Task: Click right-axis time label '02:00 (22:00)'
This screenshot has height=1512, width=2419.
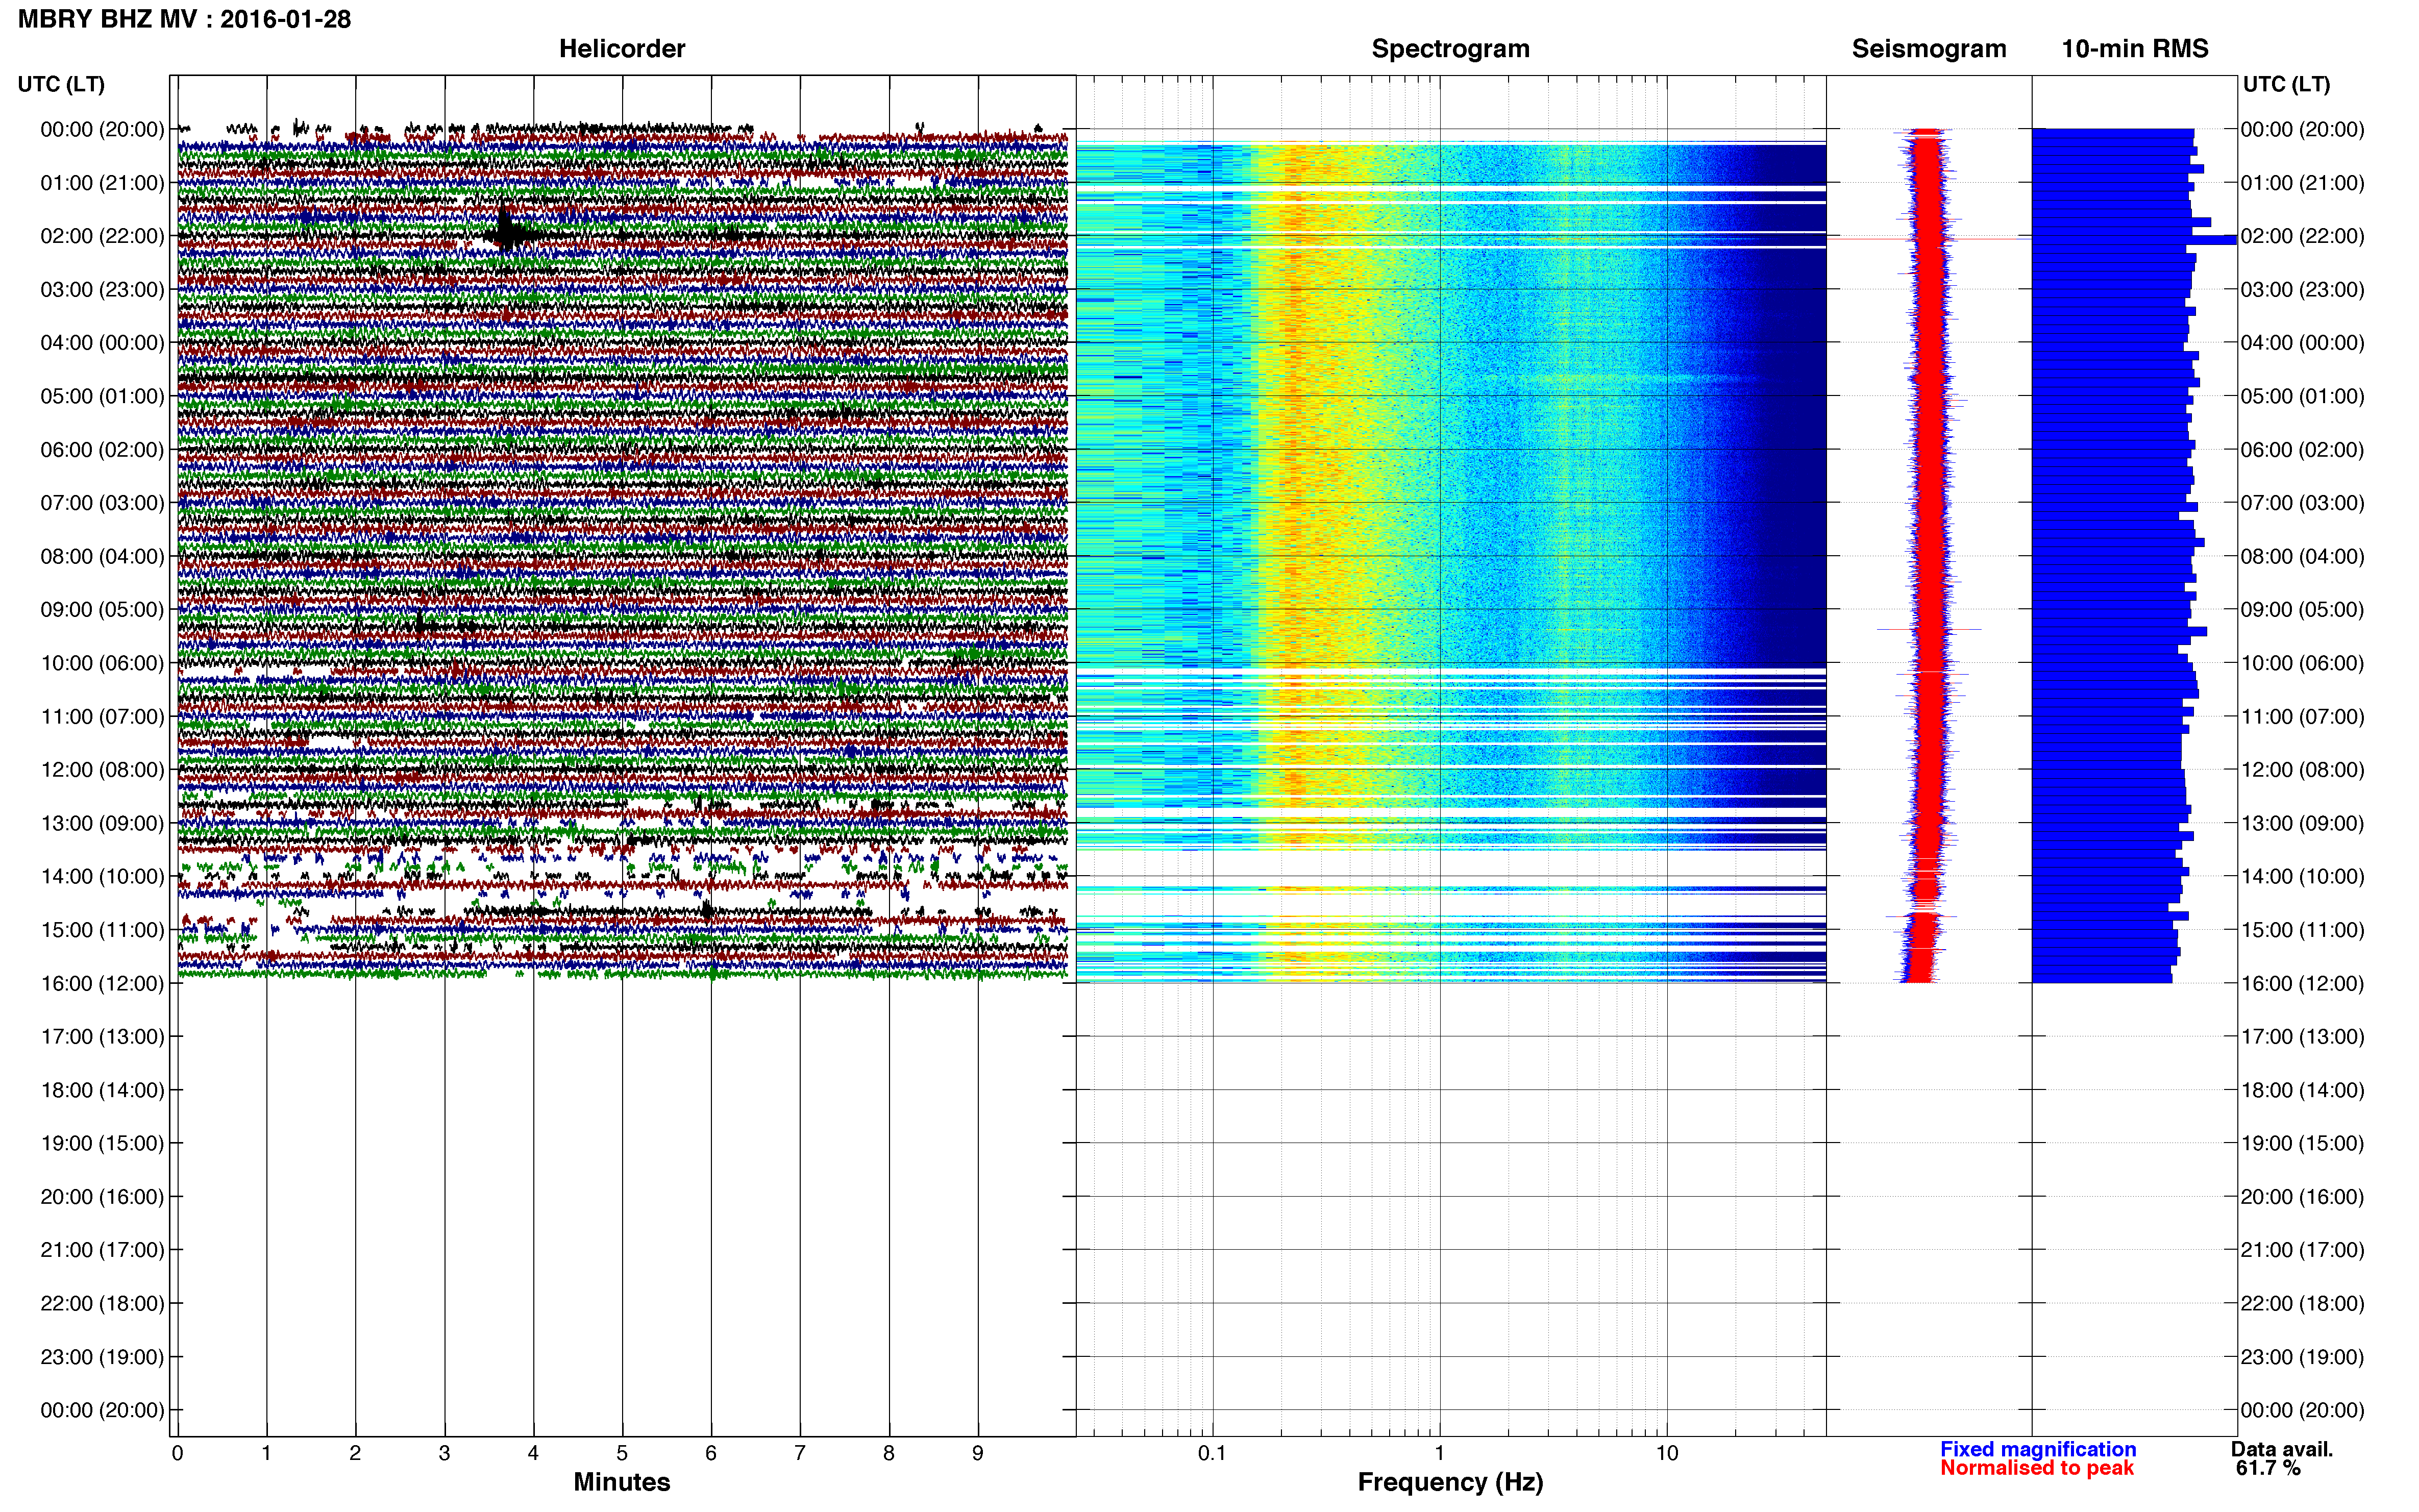Action: (2302, 236)
